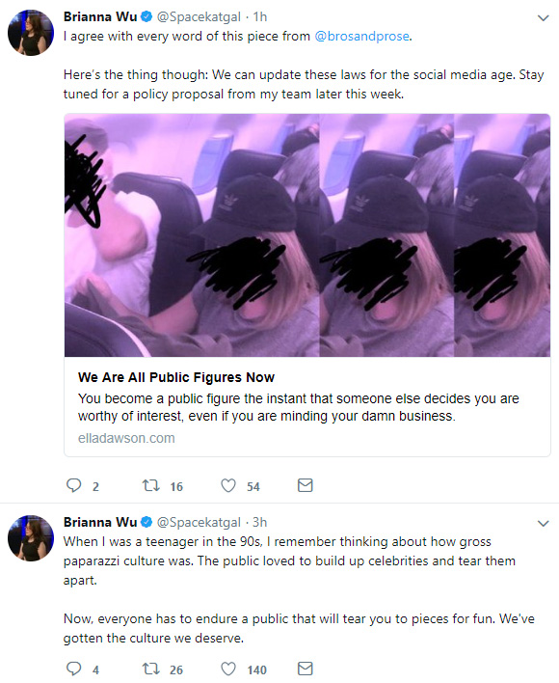Open Brianna Wu's avatar on second tweet

coord(31,538)
